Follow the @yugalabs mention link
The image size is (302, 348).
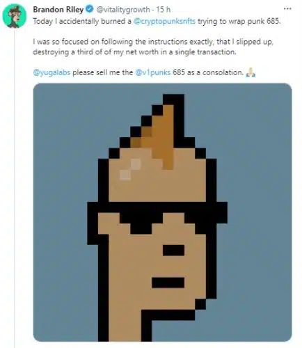point(51,72)
